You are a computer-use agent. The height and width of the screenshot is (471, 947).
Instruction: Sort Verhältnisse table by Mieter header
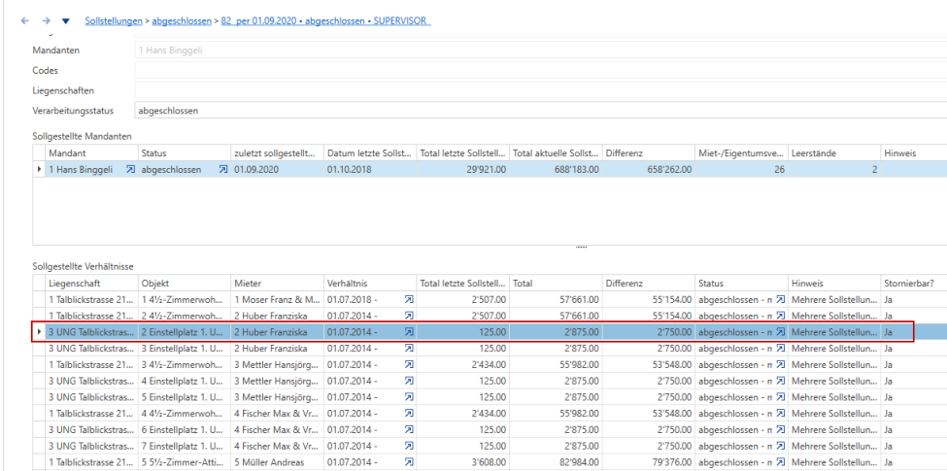coord(277,283)
